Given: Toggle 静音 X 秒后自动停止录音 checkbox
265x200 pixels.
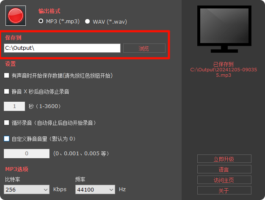Looking at the screenshot, I should [7, 91].
